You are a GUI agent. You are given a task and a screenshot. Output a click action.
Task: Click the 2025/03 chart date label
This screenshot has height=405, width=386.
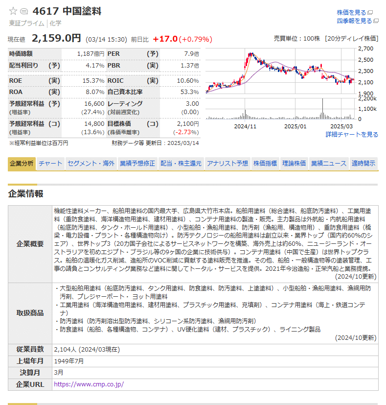pos(341,126)
